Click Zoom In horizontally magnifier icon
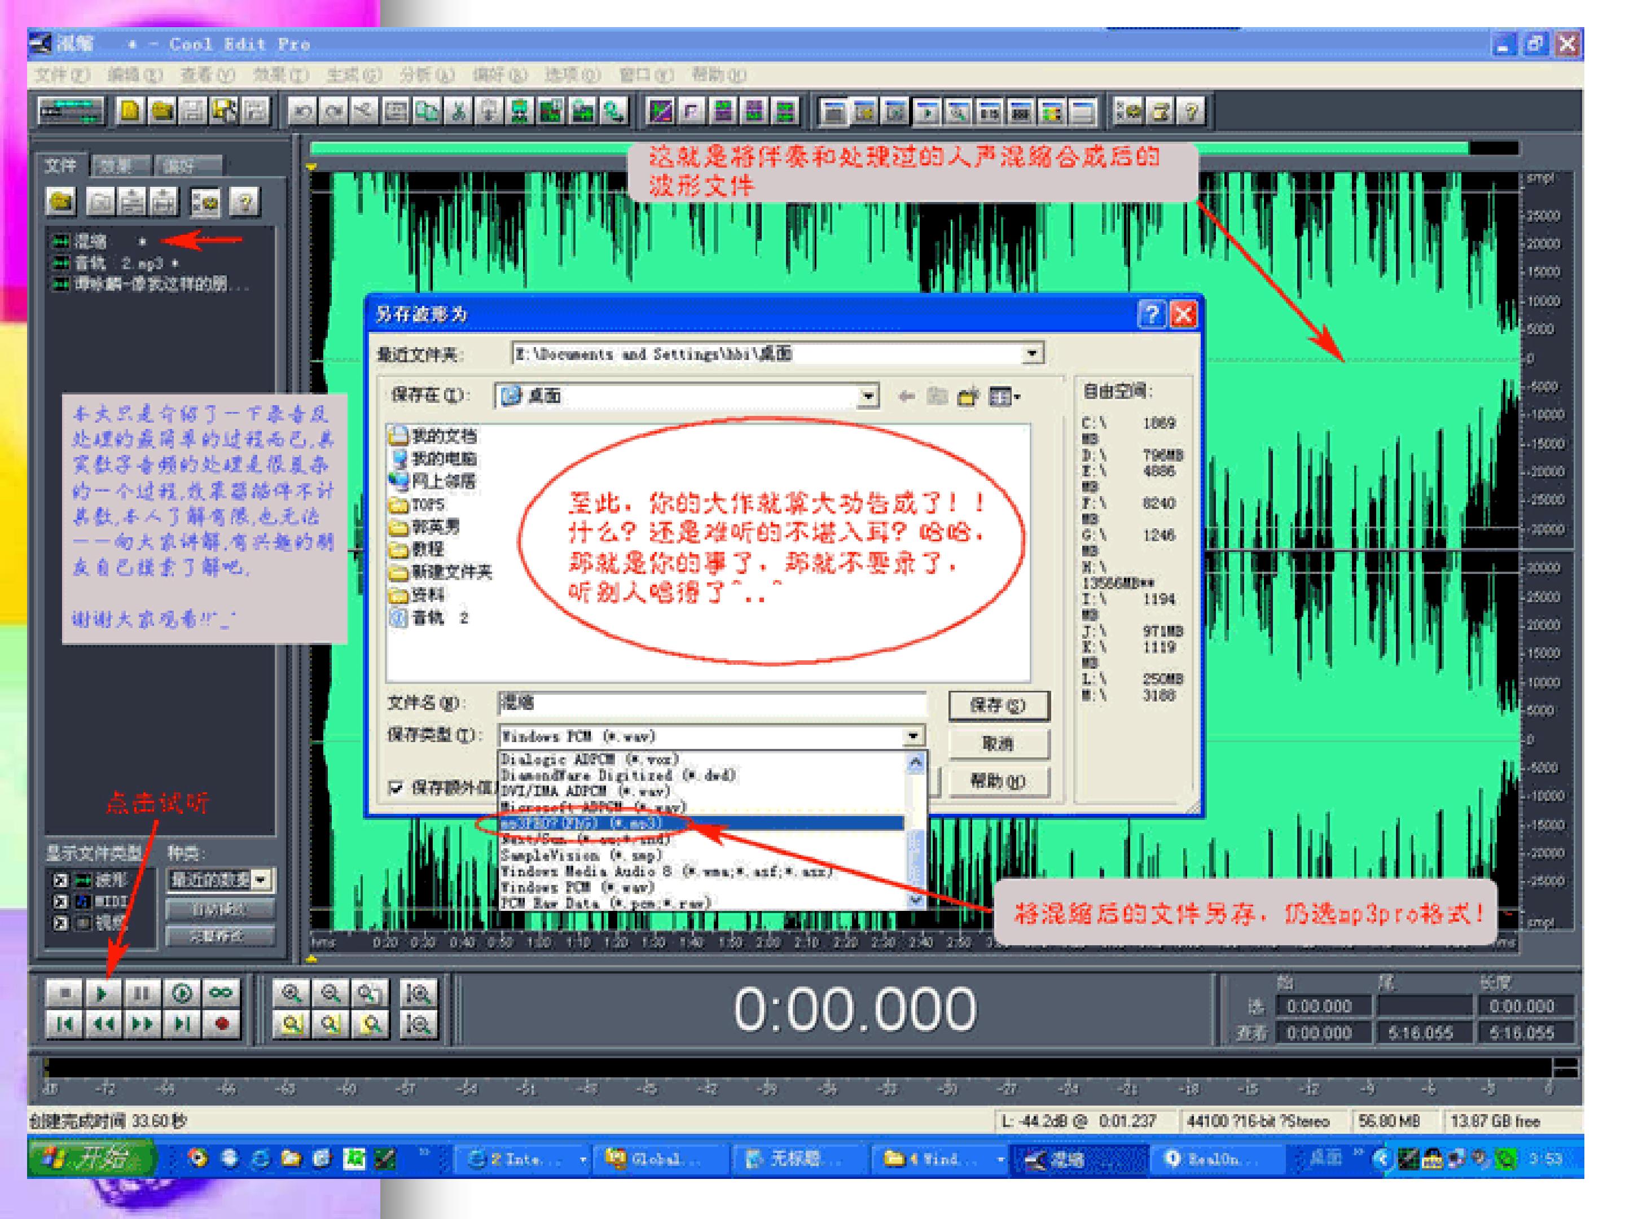This screenshot has height=1219, width=1625. pyautogui.click(x=291, y=993)
